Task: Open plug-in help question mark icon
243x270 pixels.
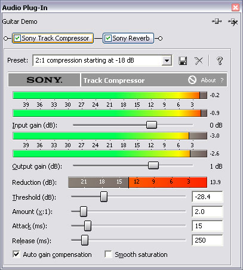Action: 220,61
